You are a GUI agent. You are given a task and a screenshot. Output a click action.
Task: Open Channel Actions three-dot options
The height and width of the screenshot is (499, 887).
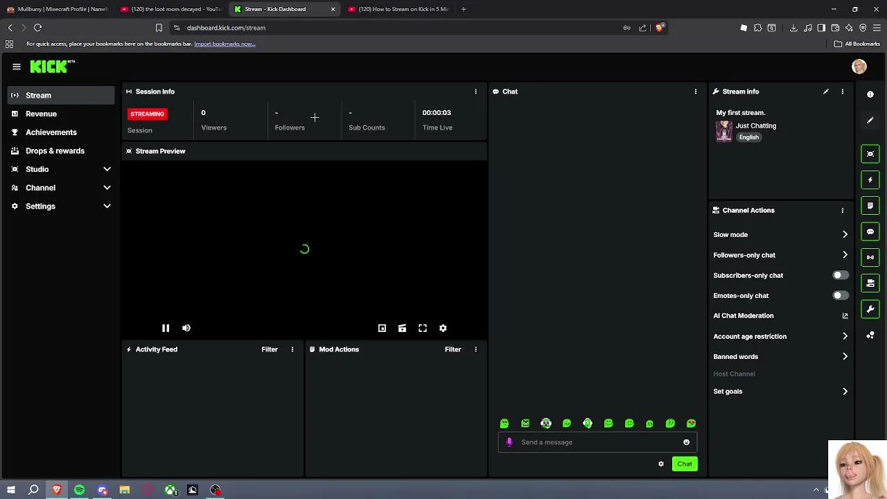[843, 210]
